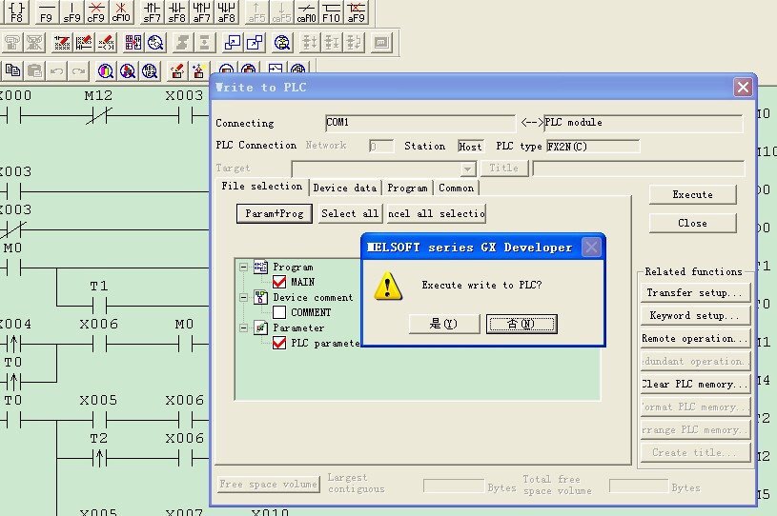Click the write mode pencil icon
This screenshot has height=516, width=777.
click(177, 70)
